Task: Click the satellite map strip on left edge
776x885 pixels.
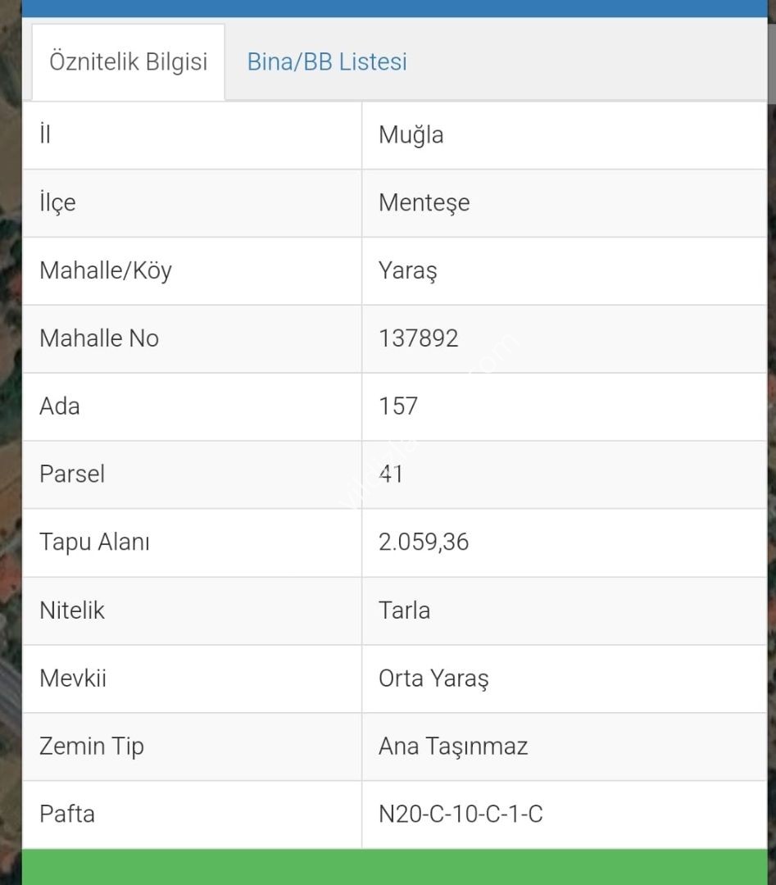Action: point(11,442)
